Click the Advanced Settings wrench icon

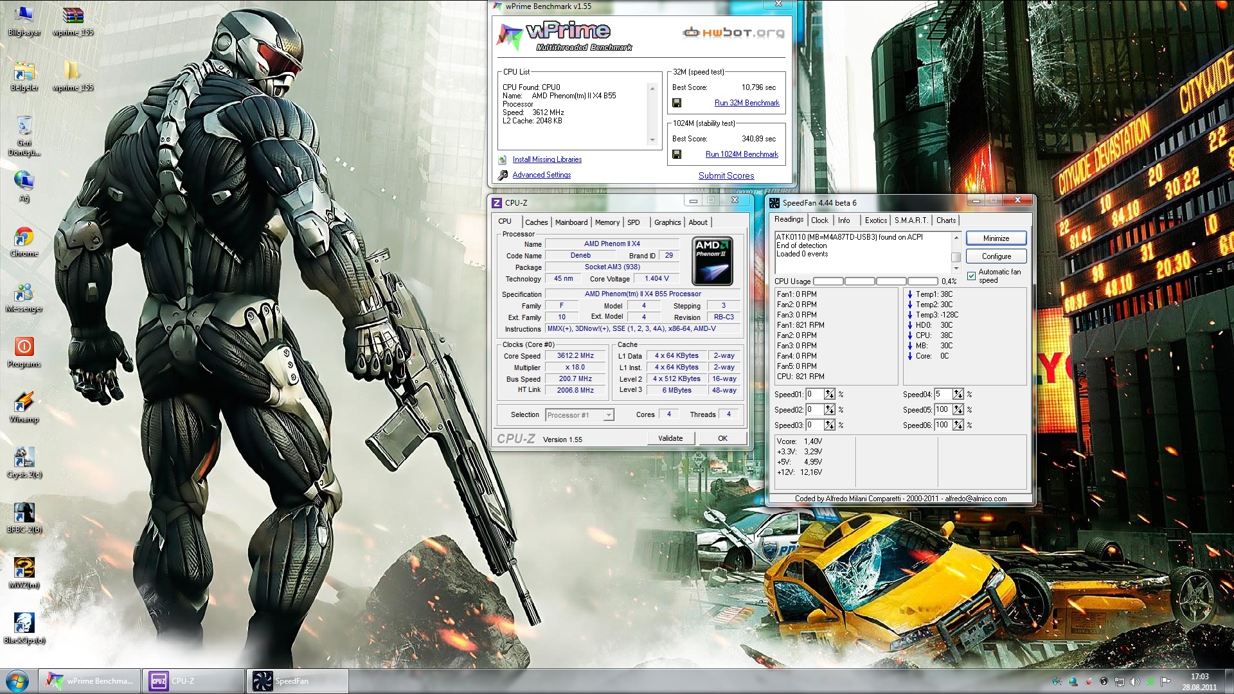503,175
